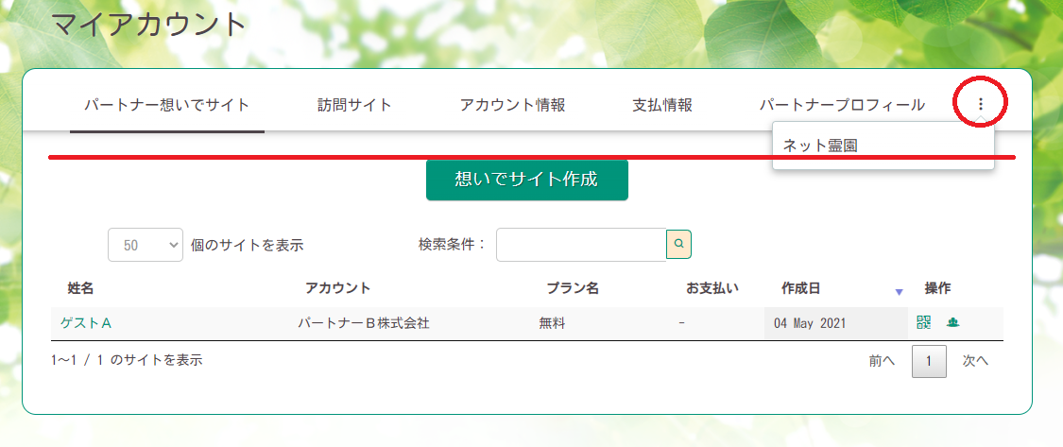Screen dimensions: 1063x447
Task: Open the three-dot more tabs menu
Action: point(981,104)
